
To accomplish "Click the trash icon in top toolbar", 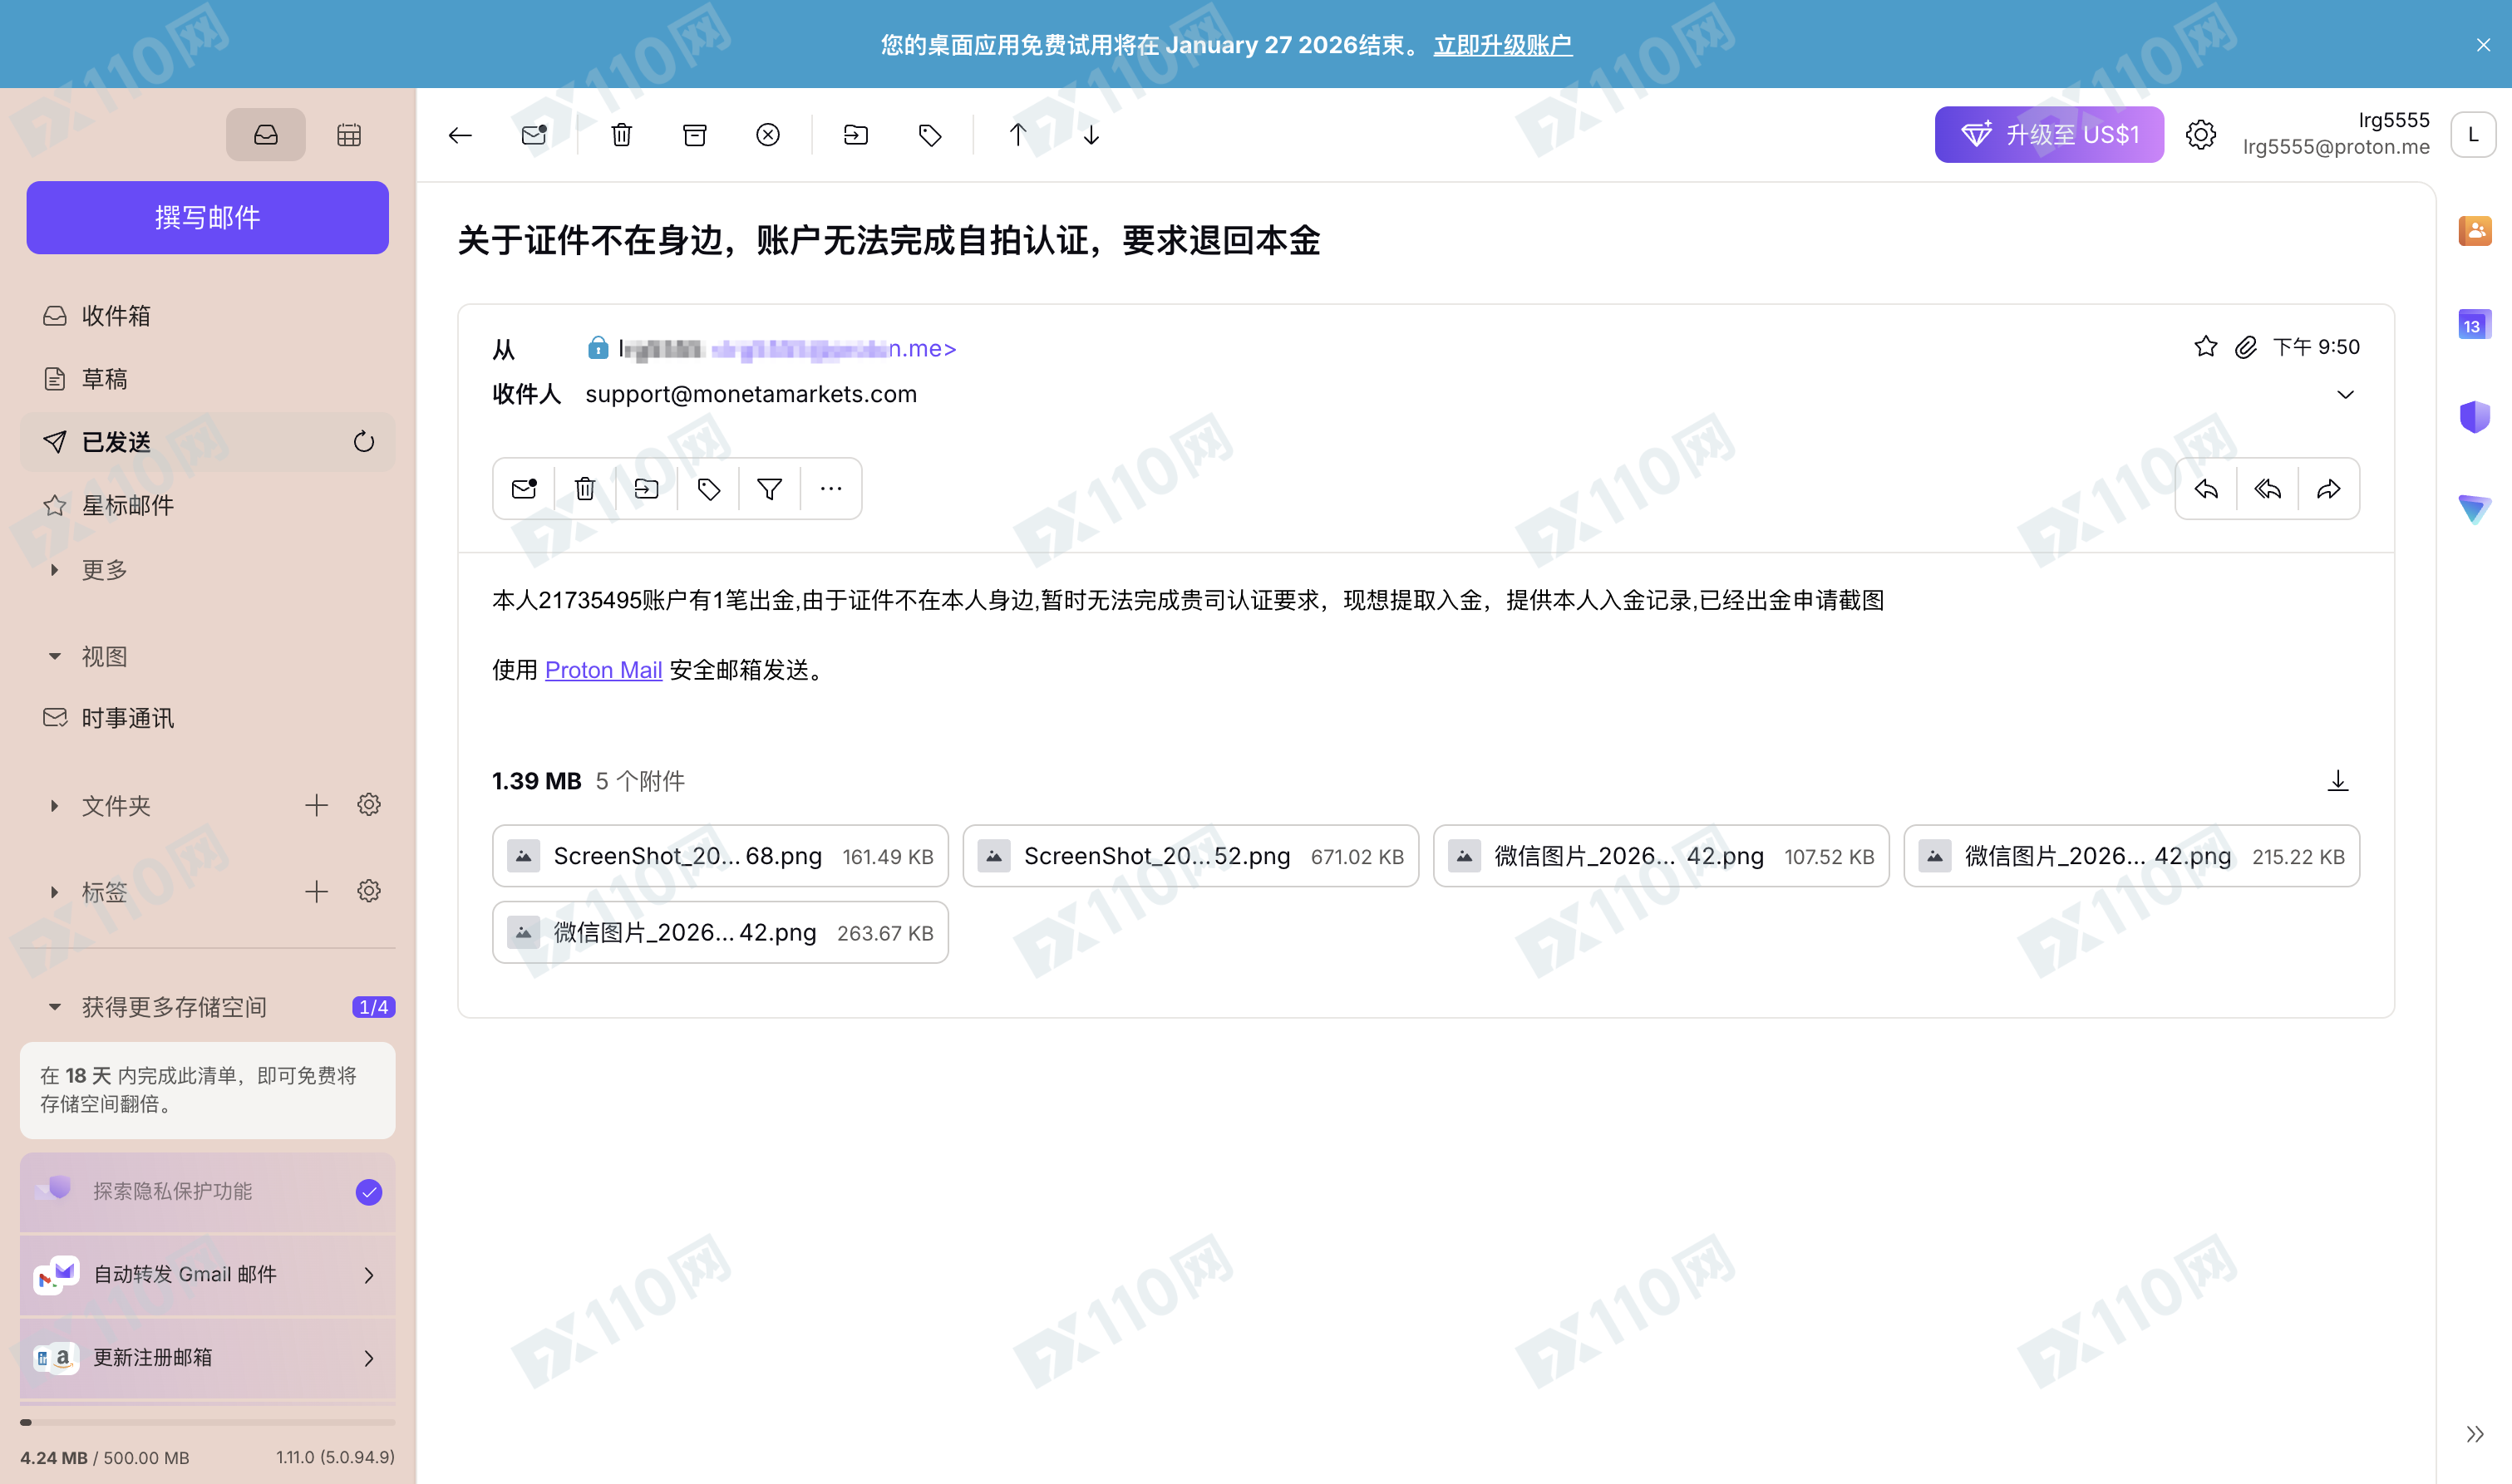I will pyautogui.click(x=621, y=135).
